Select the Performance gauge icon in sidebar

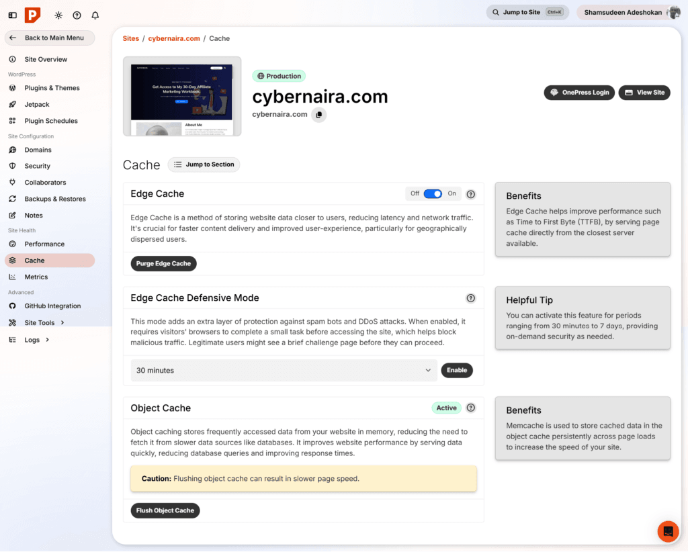(x=13, y=244)
